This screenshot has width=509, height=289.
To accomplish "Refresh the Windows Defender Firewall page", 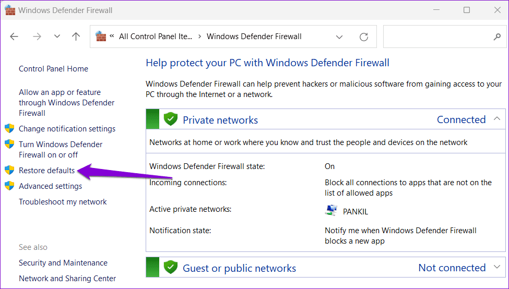I will click(x=364, y=37).
